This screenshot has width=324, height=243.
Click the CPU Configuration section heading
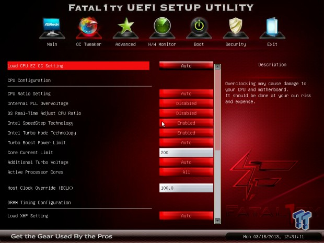click(29, 80)
